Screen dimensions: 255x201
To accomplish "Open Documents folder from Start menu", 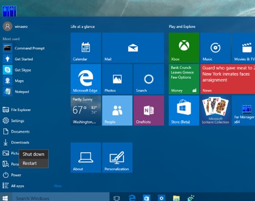I will 16,132.
